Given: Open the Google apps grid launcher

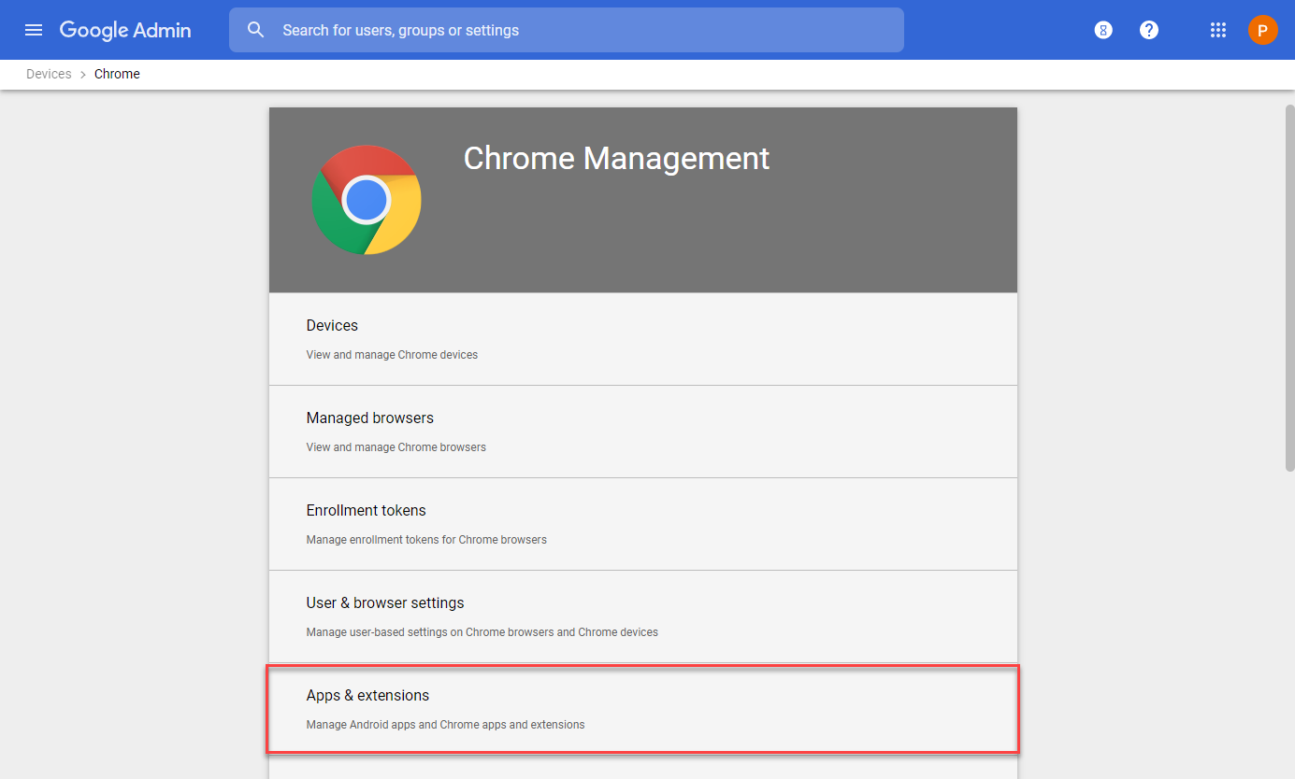Looking at the screenshot, I should click(1217, 30).
